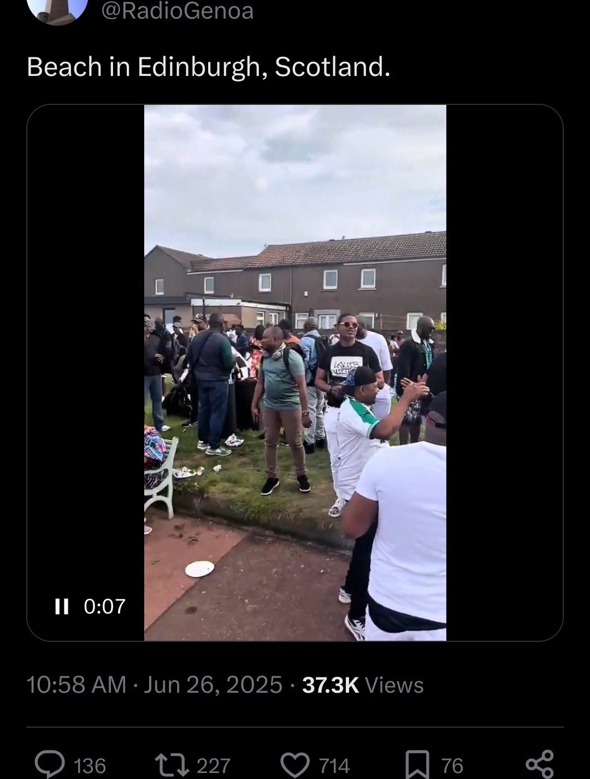This screenshot has height=779, width=590.
Task: View the 227 reposts count
Action: pyautogui.click(x=214, y=765)
